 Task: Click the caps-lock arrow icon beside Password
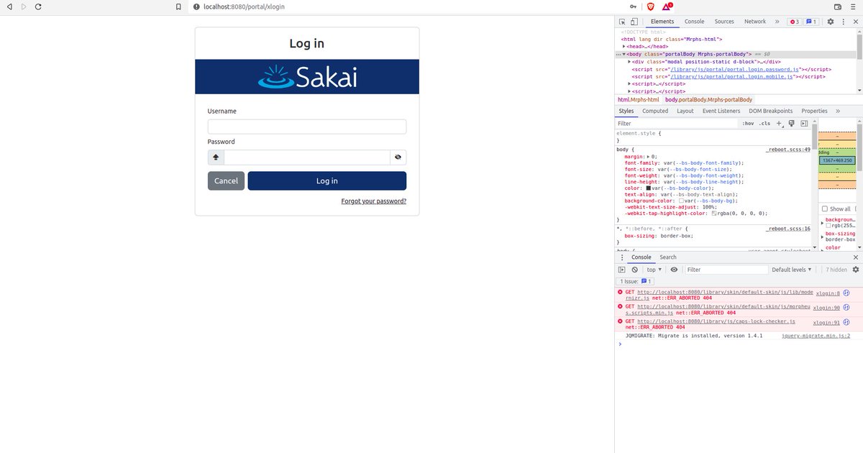pos(216,157)
